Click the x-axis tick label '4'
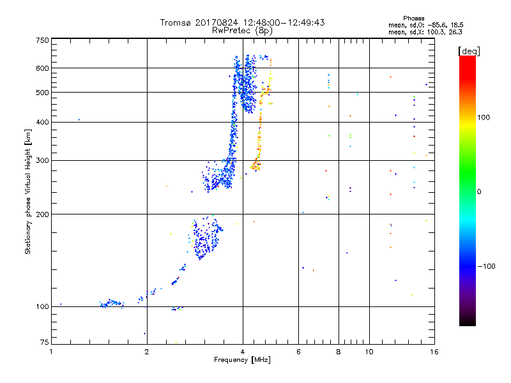The height and width of the screenshot is (383, 511). click(x=243, y=352)
